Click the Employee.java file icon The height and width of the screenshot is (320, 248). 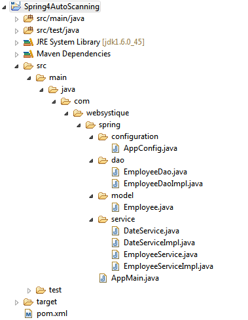pos(115,207)
